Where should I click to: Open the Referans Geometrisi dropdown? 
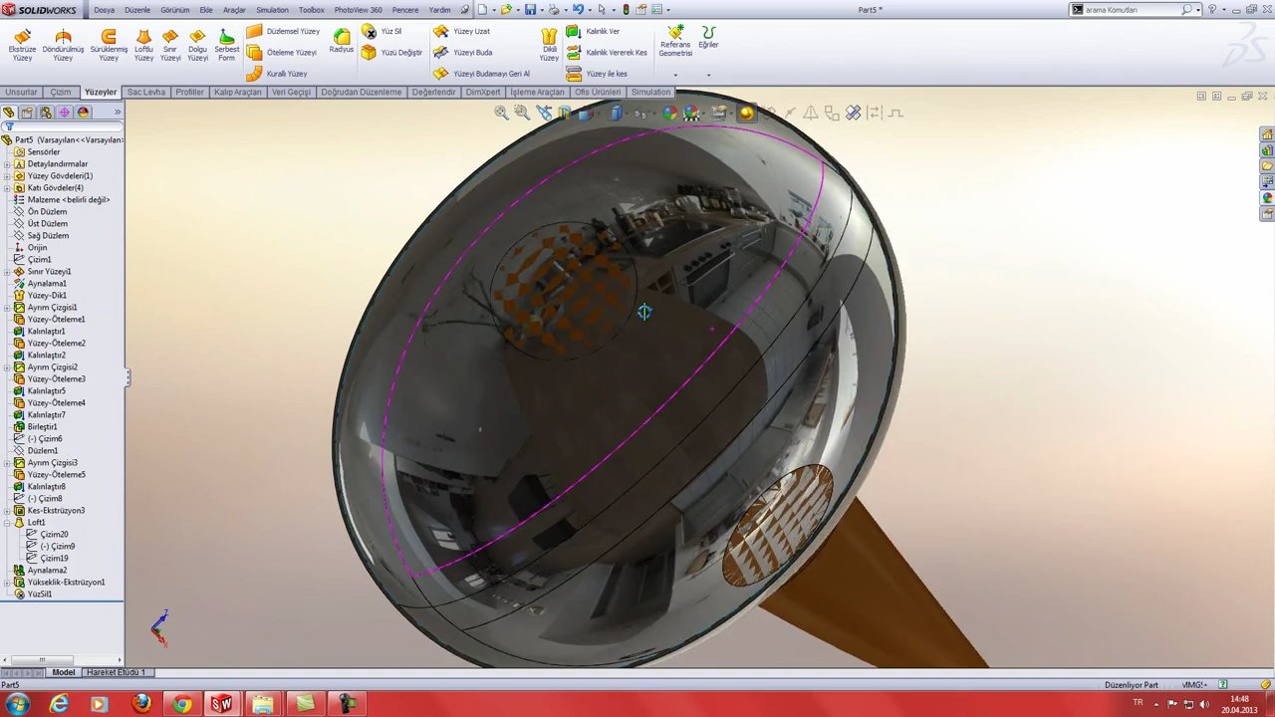click(x=675, y=75)
